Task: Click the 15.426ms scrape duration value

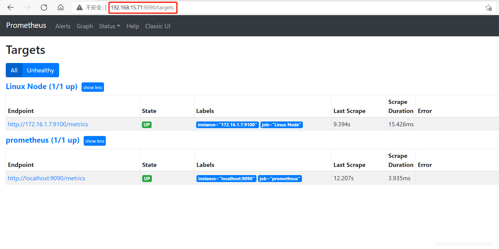Action: pos(401,124)
